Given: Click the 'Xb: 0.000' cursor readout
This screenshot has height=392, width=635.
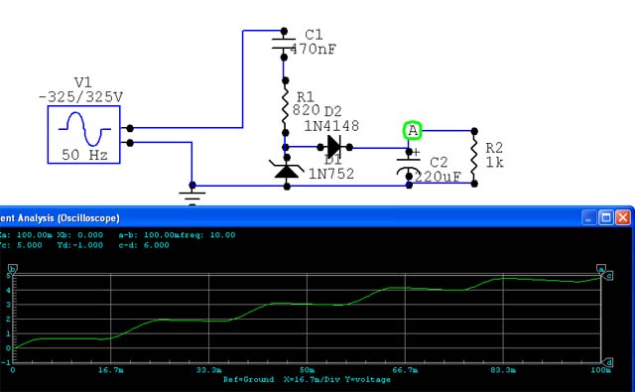Looking at the screenshot, I should 79,235.
